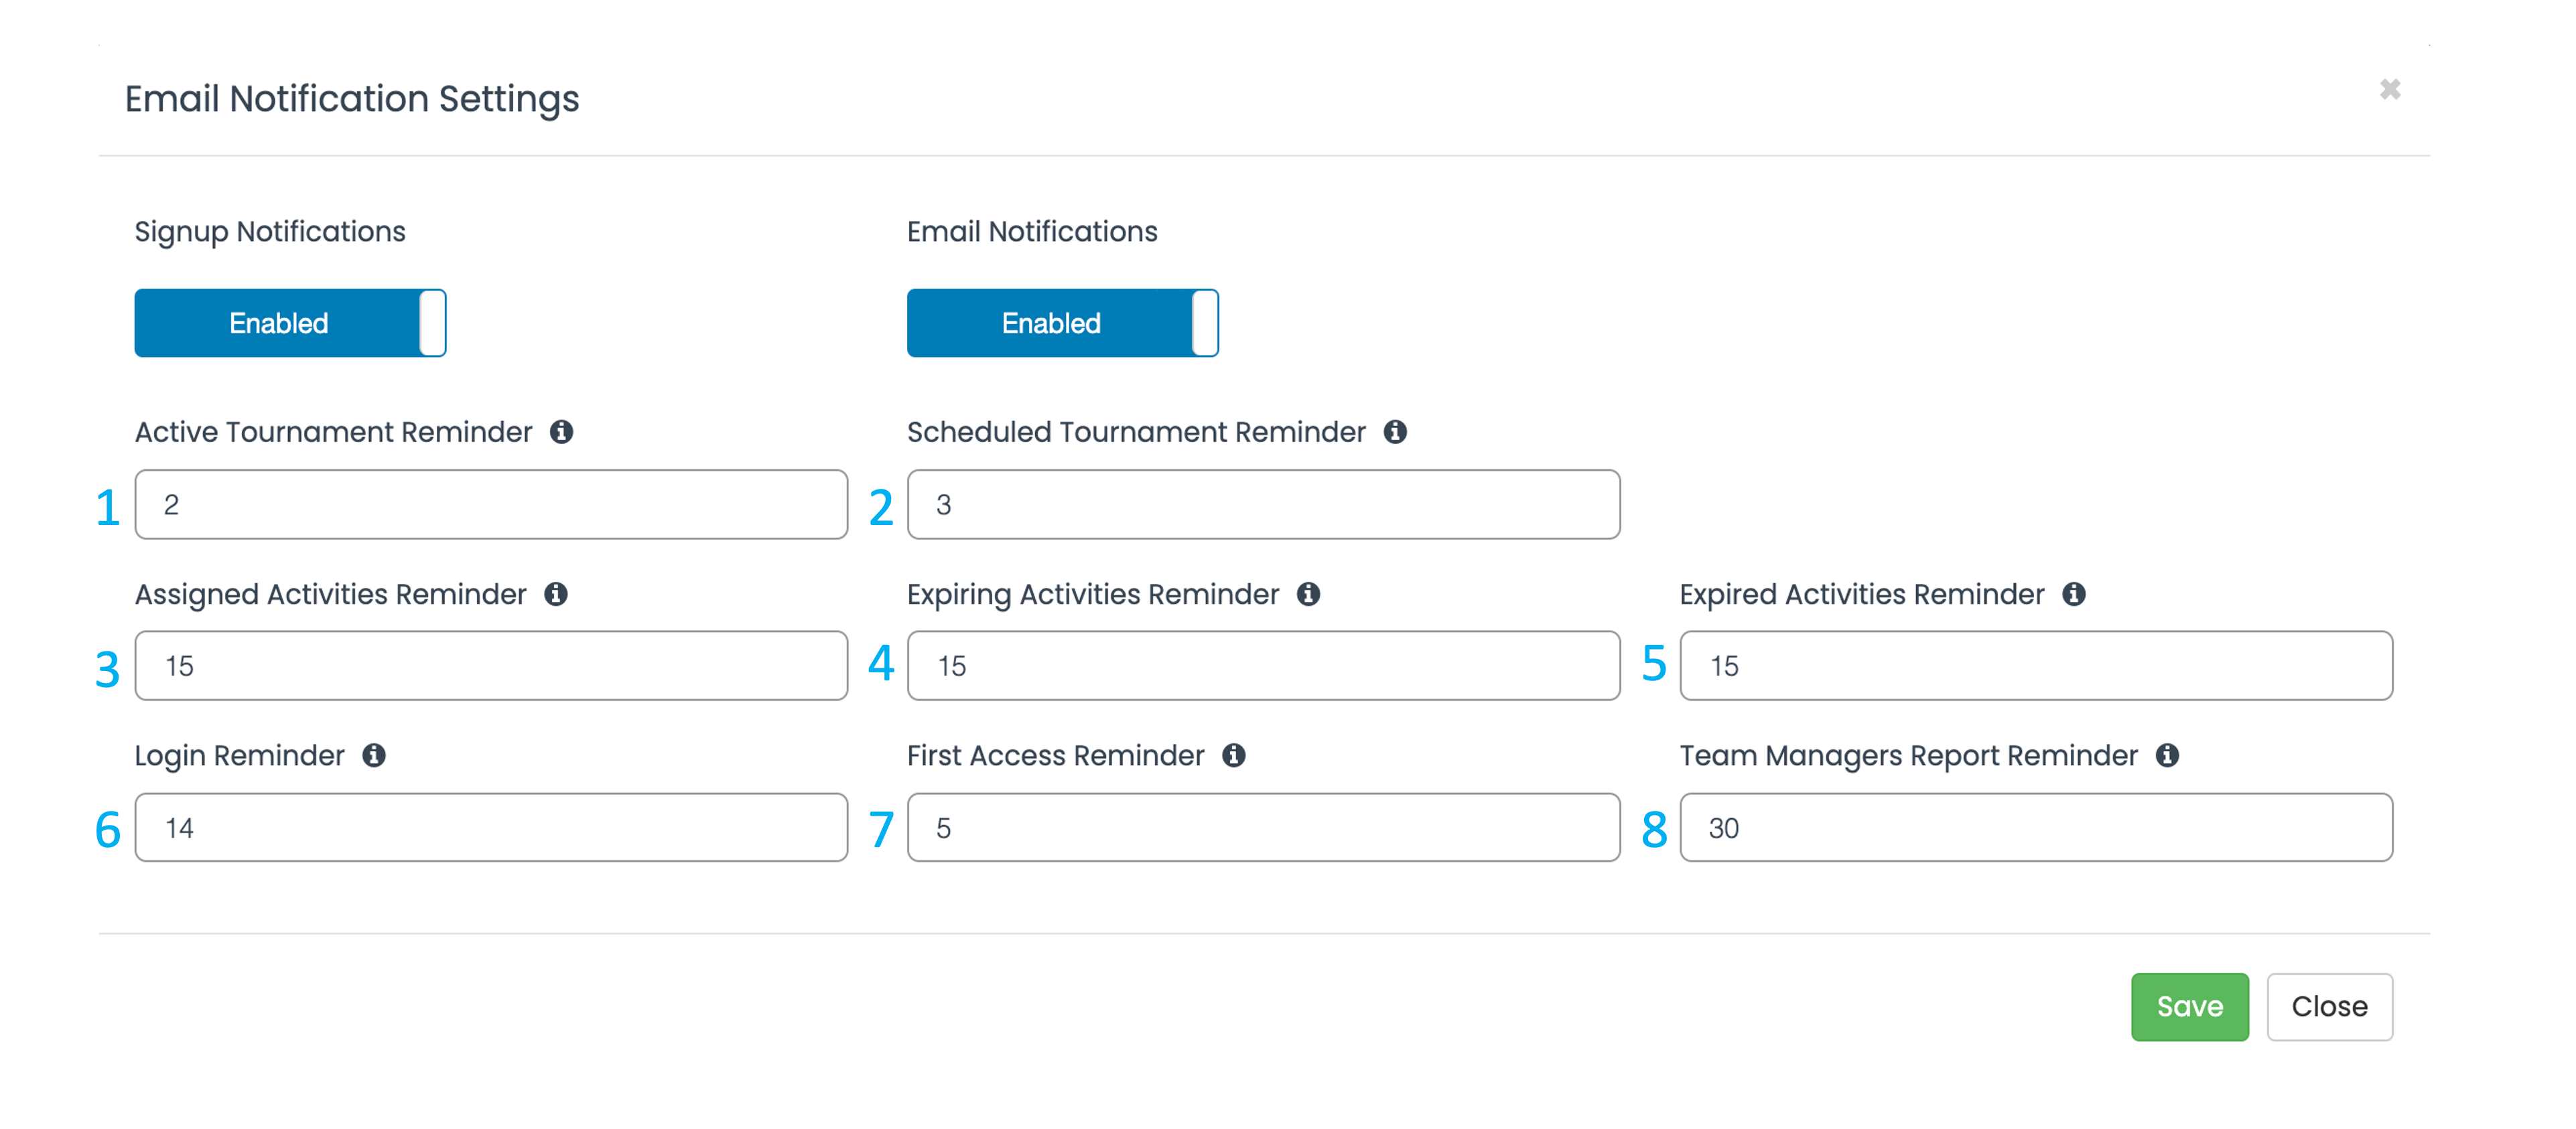The width and height of the screenshot is (2576, 1129).
Task: Focus the Active Tournament Reminder field
Action: pos(491,504)
